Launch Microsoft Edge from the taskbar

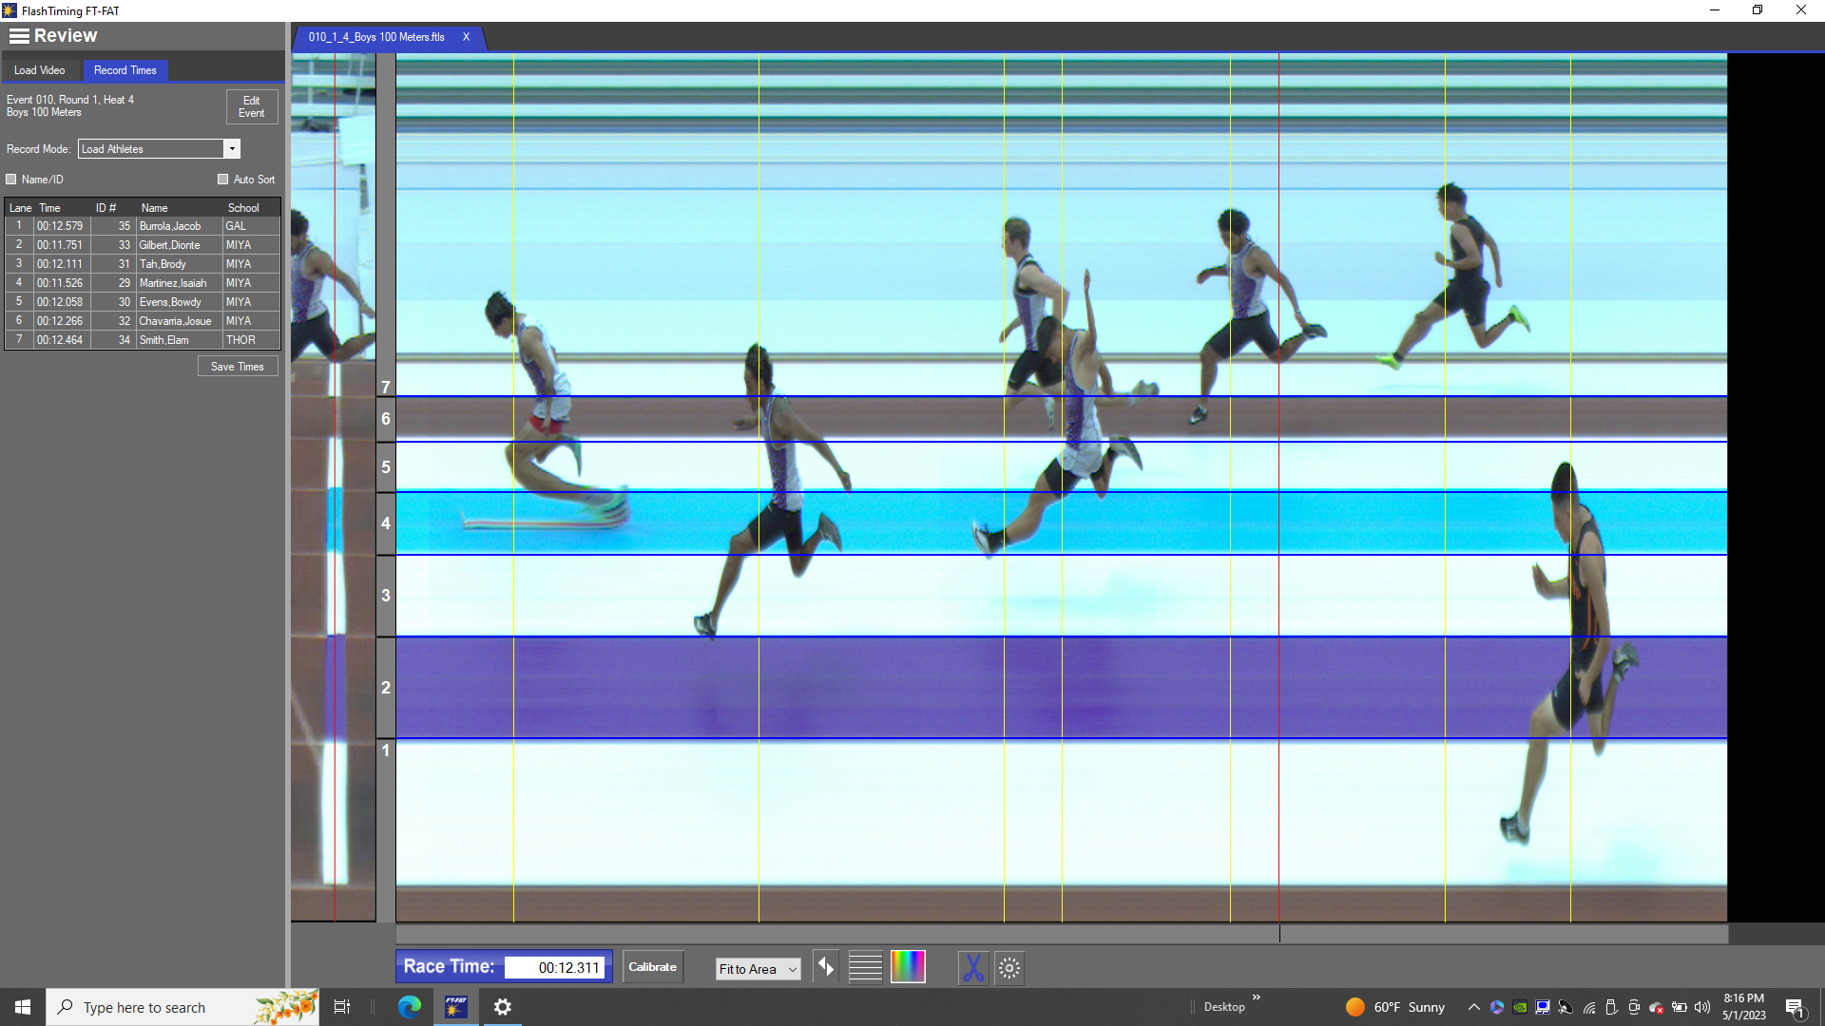tap(410, 1007)
